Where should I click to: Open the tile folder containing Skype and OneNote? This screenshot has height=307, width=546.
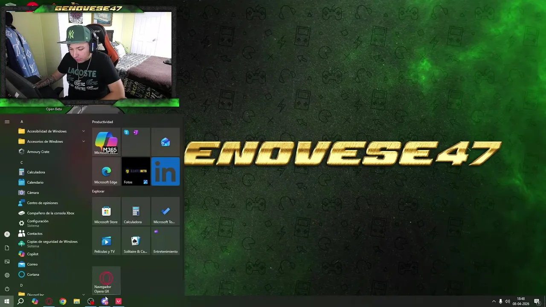pos(136,142)
